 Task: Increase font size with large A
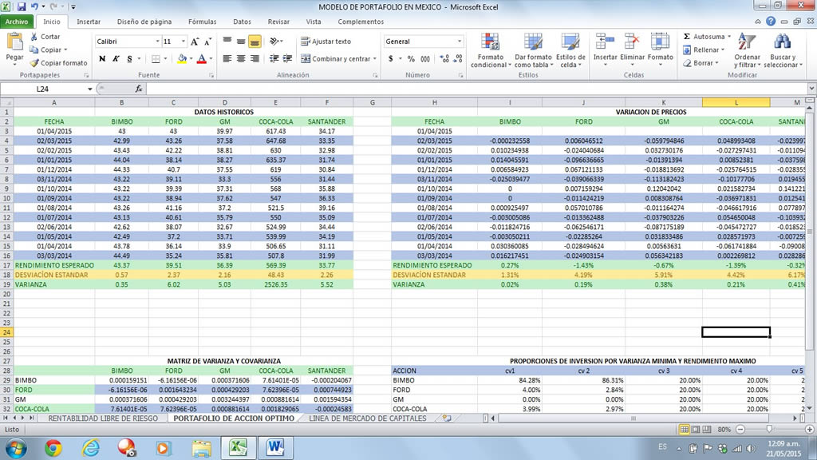coord(195,42)
